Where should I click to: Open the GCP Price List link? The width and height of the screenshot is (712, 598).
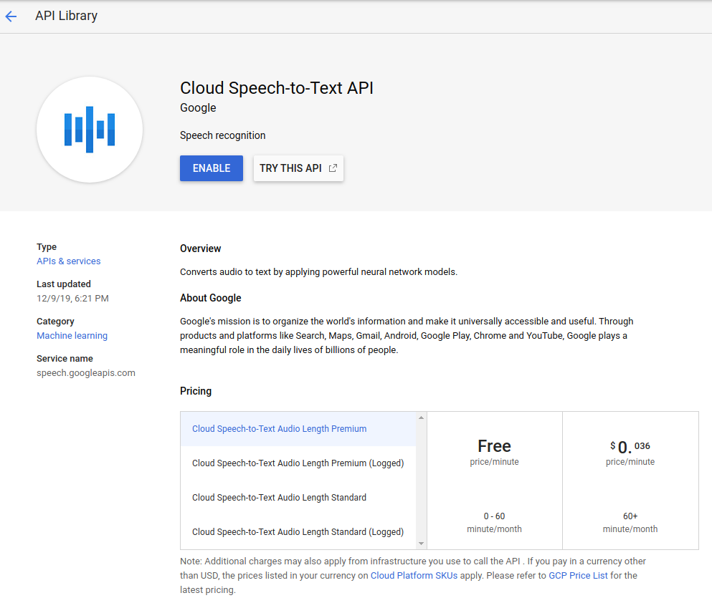point(578,575)
